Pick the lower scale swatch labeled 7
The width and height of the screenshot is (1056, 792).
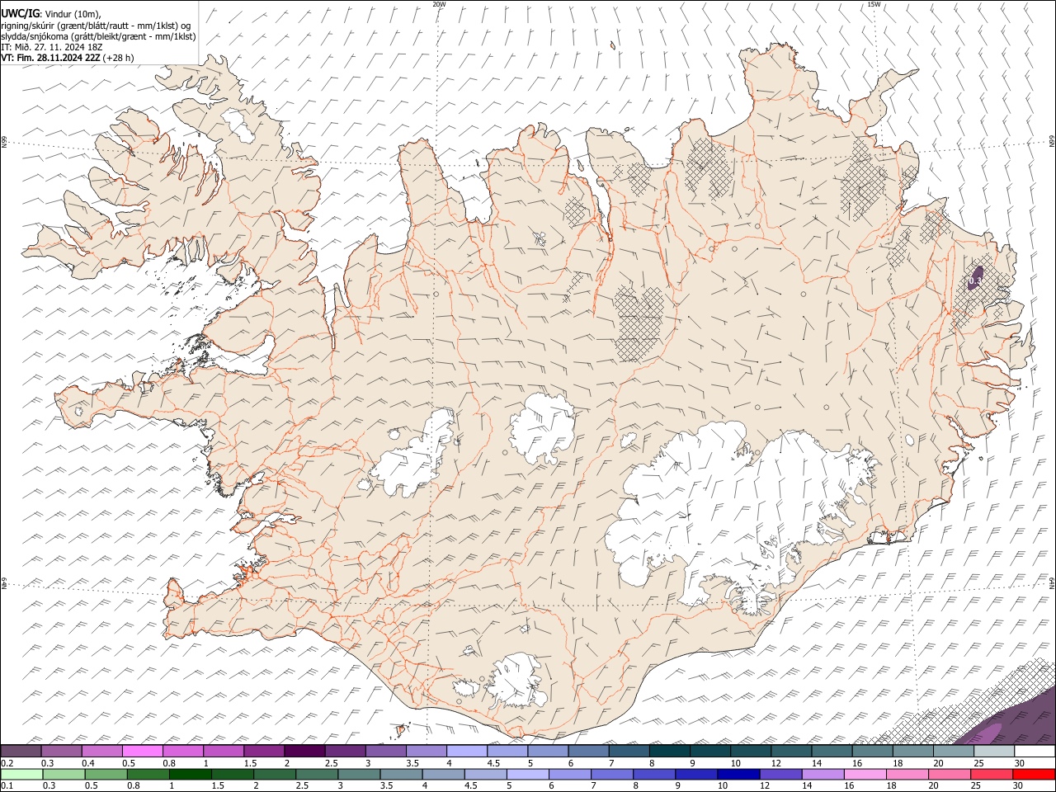coord(611,775)
